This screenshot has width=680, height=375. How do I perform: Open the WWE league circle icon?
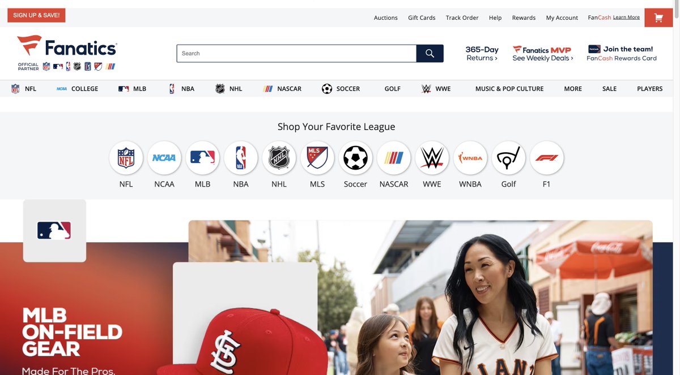(x=432, y=158)
